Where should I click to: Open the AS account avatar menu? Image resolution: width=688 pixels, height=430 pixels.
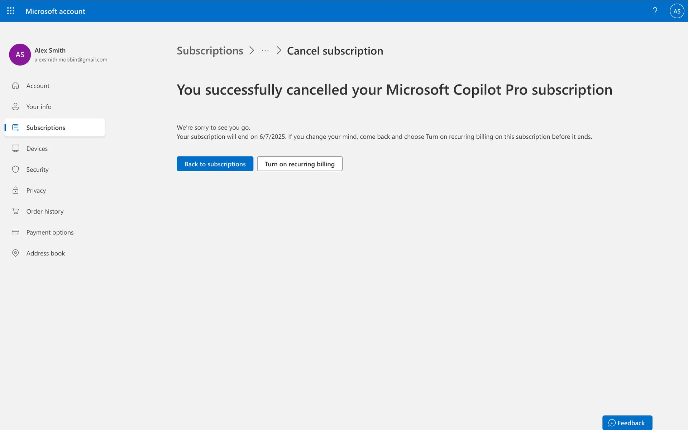(677, 11)
